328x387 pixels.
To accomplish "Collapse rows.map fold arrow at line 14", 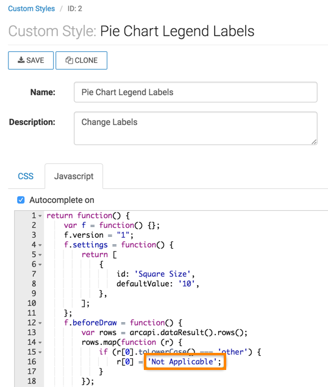I will tap(40, 343).
